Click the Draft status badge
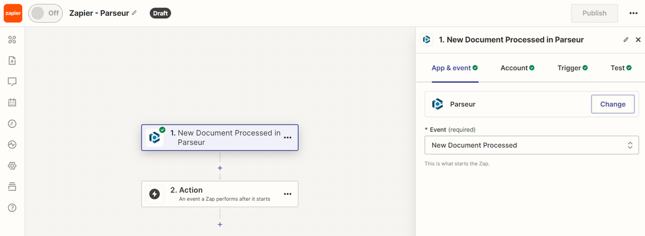The width and height of the screenshot is (645, 236). pyautogui.click(x=160, y=13)
